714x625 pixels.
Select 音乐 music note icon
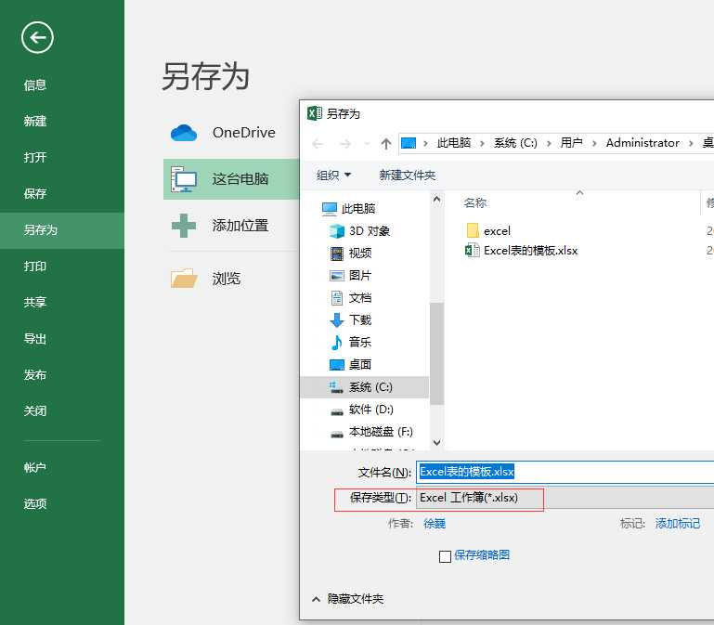337,342
